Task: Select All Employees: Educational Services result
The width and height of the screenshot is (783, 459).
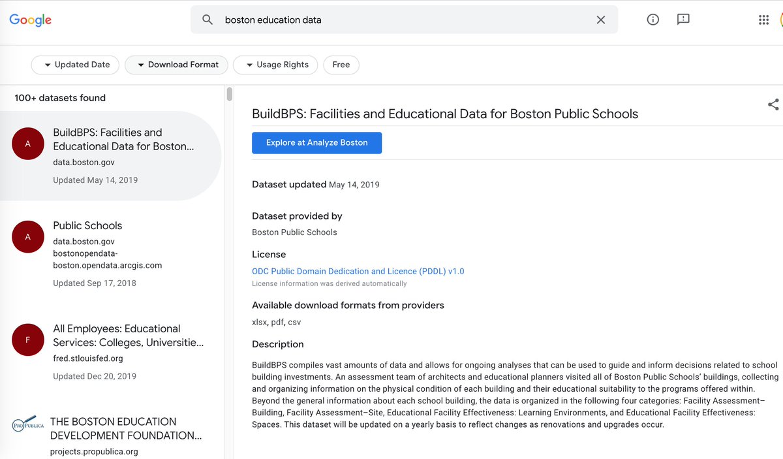Action: point(111,352)
